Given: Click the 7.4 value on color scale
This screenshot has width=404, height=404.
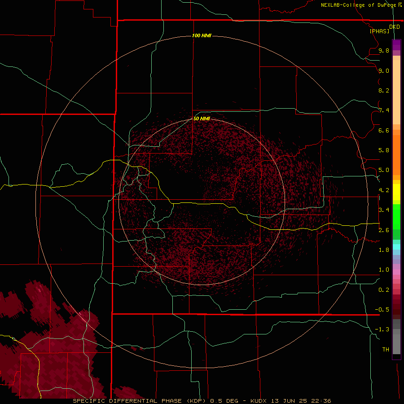Looking at the screenshot, I should 384,110.
